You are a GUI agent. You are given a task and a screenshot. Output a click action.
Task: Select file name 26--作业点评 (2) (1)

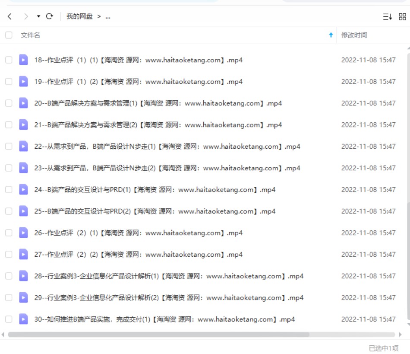coord(139,233)
